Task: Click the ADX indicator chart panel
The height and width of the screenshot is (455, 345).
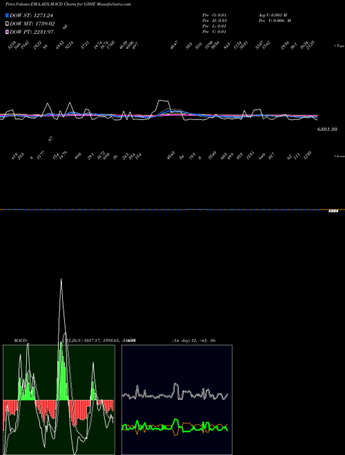Action: pyautogui.click(x=177, y=400)
